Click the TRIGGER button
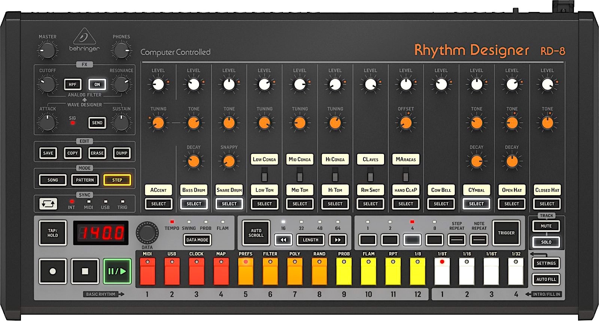The height and width of the screenshot is (330, 599). tap(506, 233)
